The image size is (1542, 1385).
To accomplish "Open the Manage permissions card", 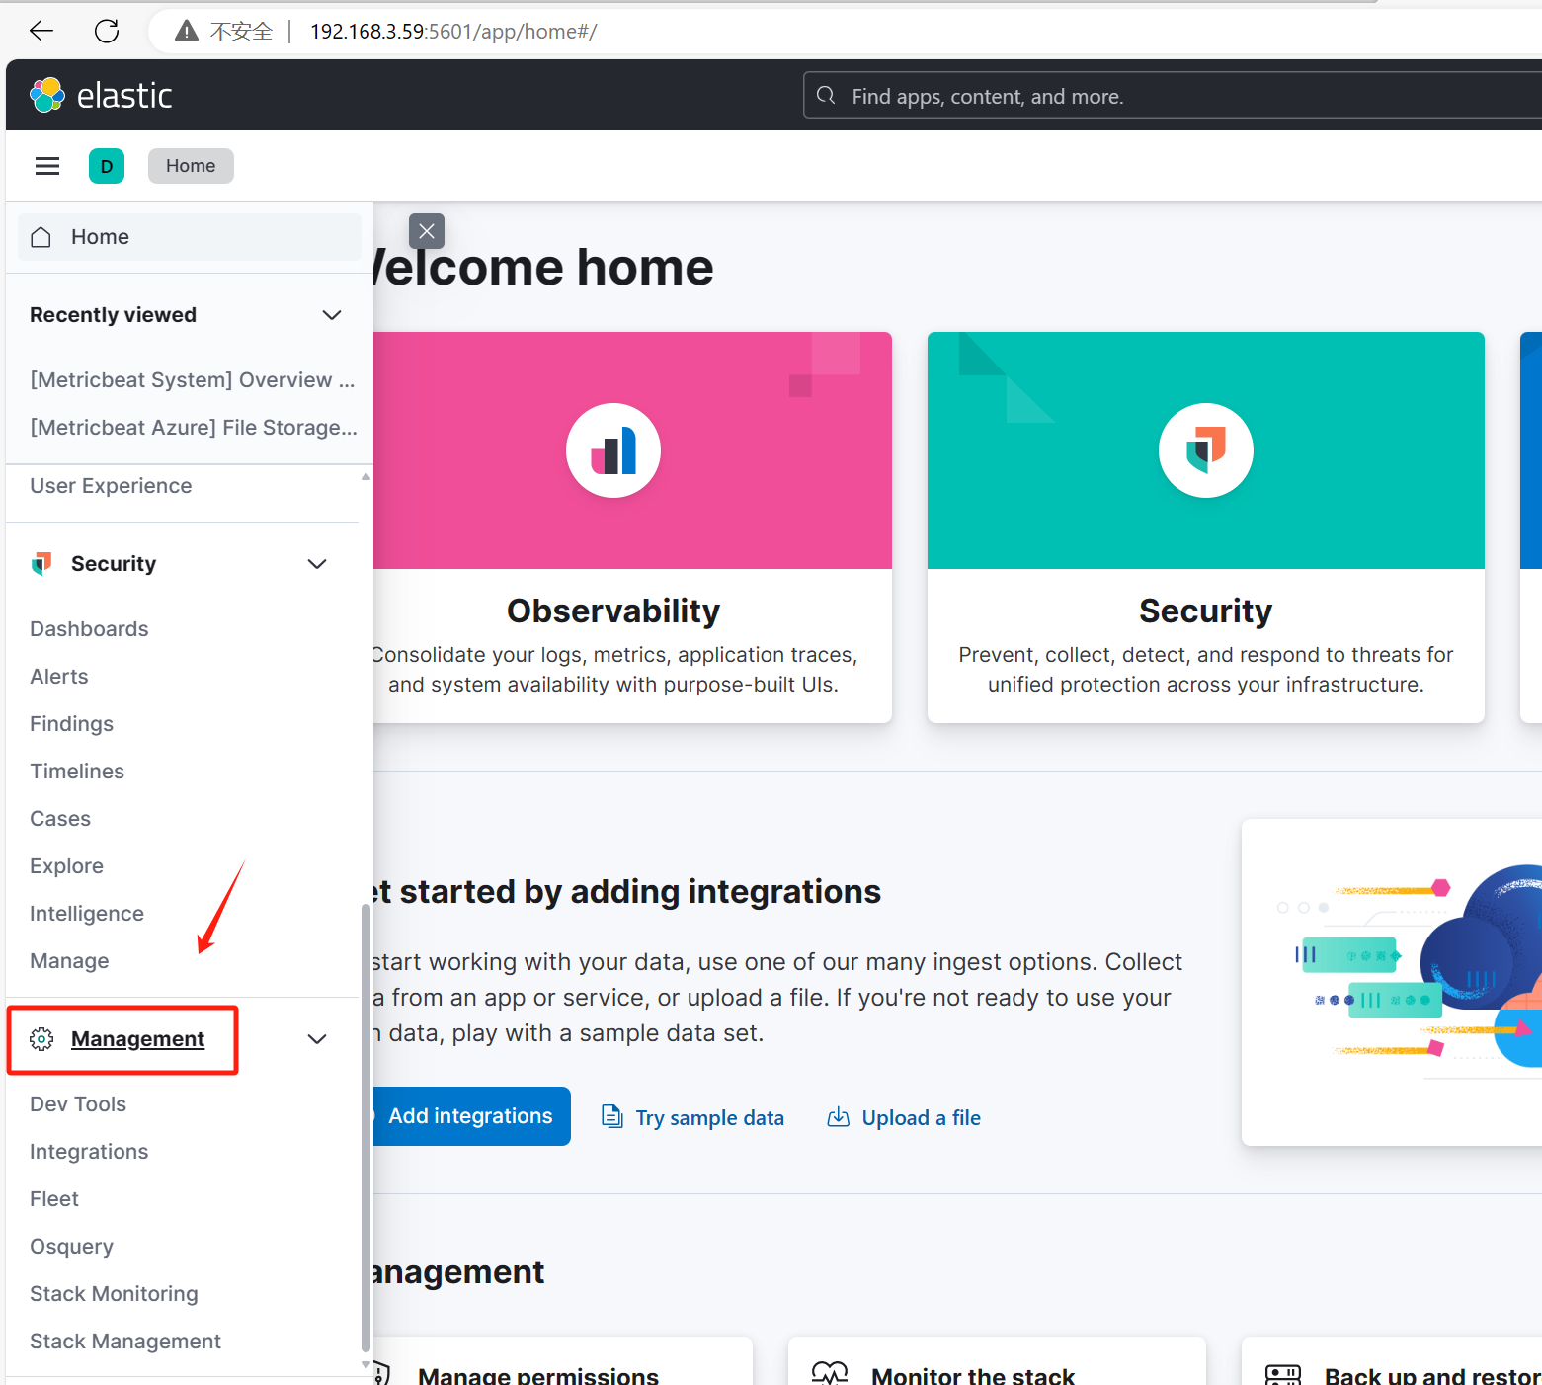I will (x=563, y=1361).
